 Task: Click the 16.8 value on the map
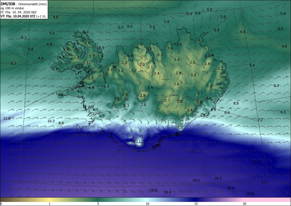(x=250, y=194)
